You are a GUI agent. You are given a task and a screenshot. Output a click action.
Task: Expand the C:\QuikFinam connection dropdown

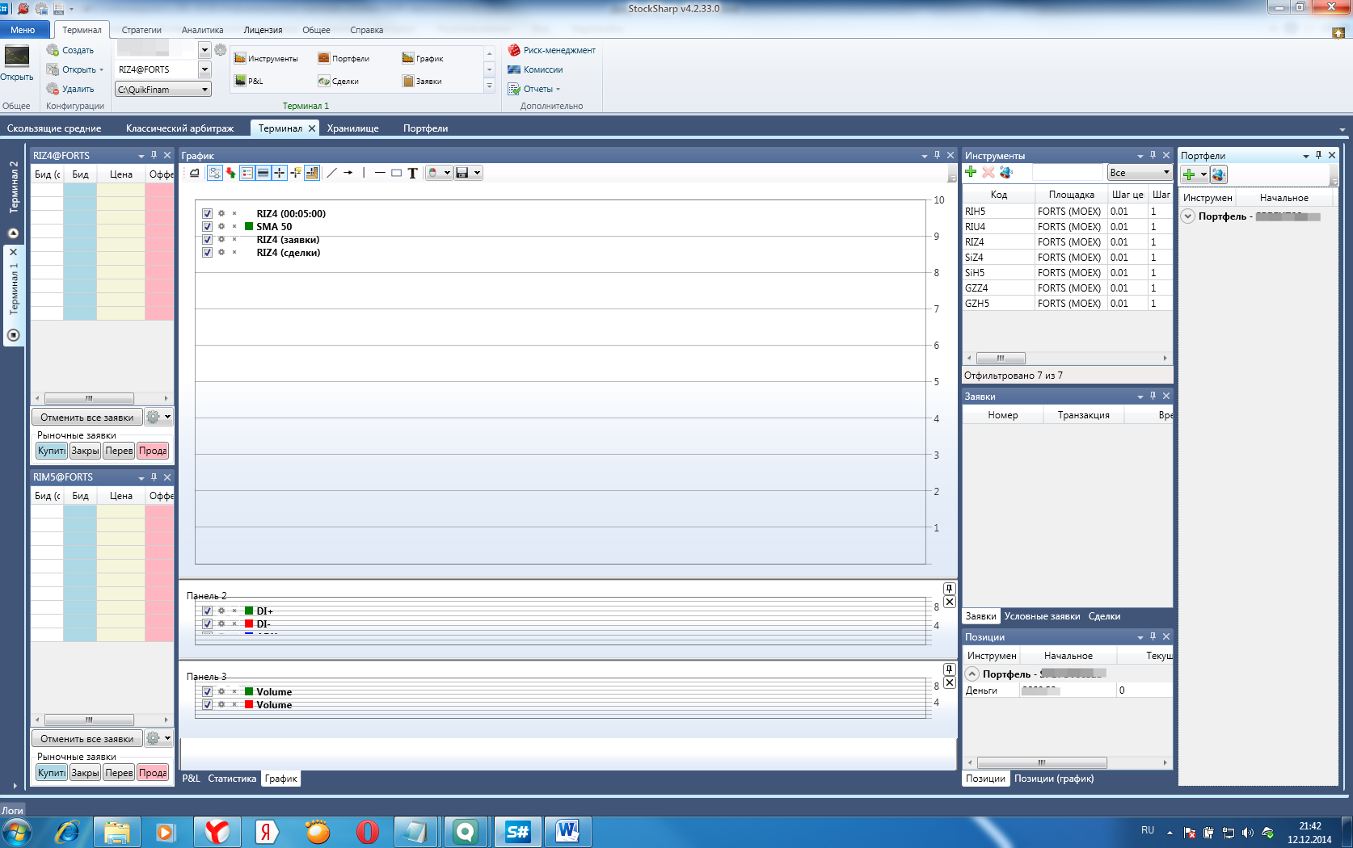point(204,90)
